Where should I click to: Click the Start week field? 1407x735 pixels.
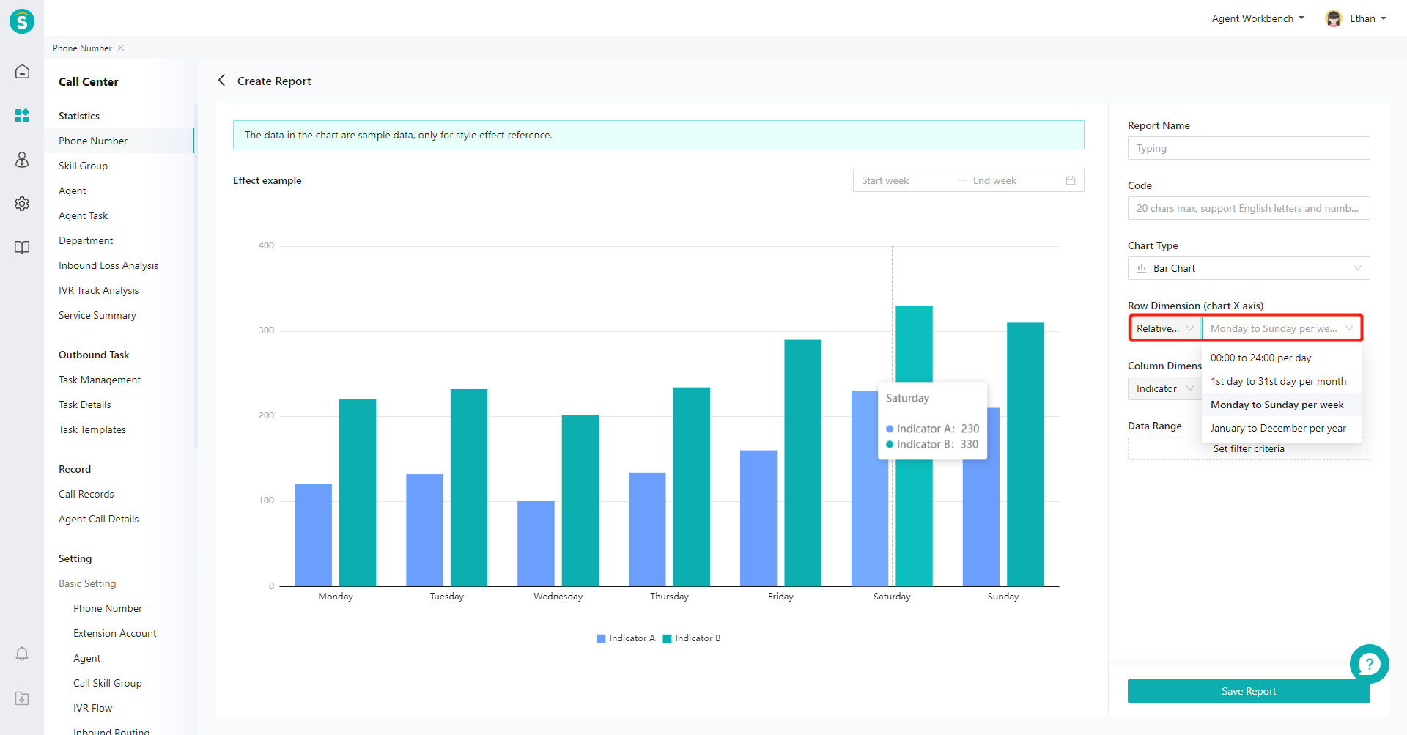(906, 180)
